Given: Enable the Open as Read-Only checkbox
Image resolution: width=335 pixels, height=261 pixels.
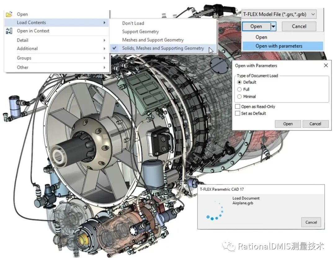Looking at the screenshot, I should (x=238, y=106).
